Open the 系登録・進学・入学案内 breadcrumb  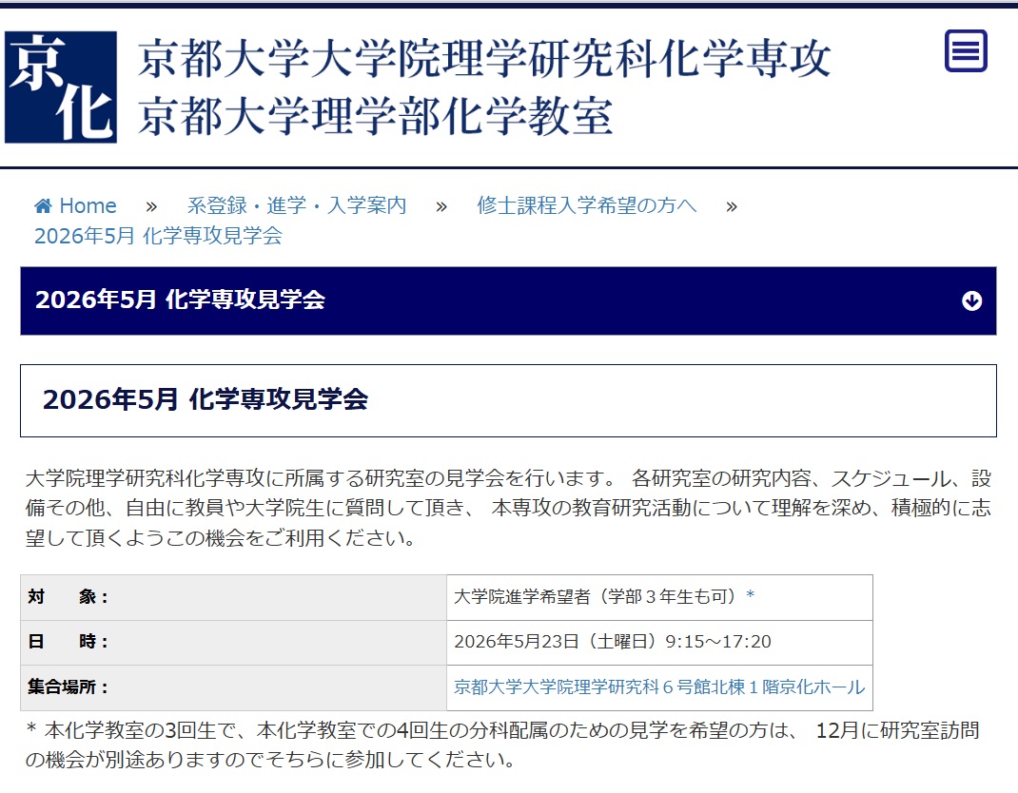pos(296,206)
